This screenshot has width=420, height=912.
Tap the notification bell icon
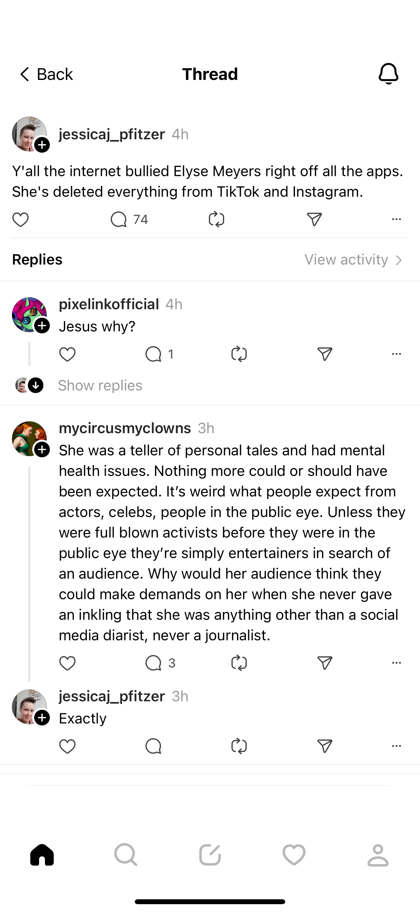(x=388, y=74)
